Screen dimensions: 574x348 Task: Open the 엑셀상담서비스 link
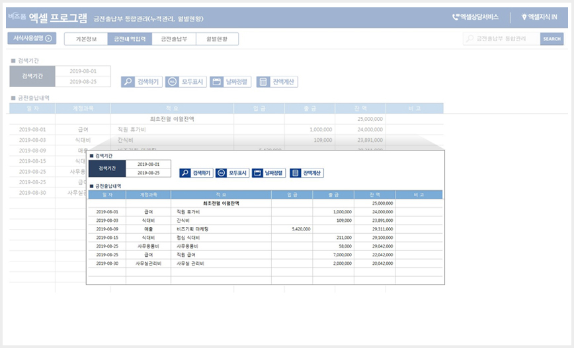(x=479, y=17)
